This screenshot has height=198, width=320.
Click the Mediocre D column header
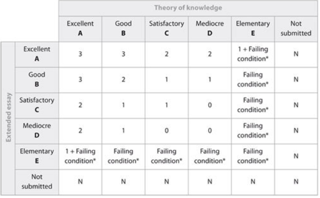tap(210, 29)
